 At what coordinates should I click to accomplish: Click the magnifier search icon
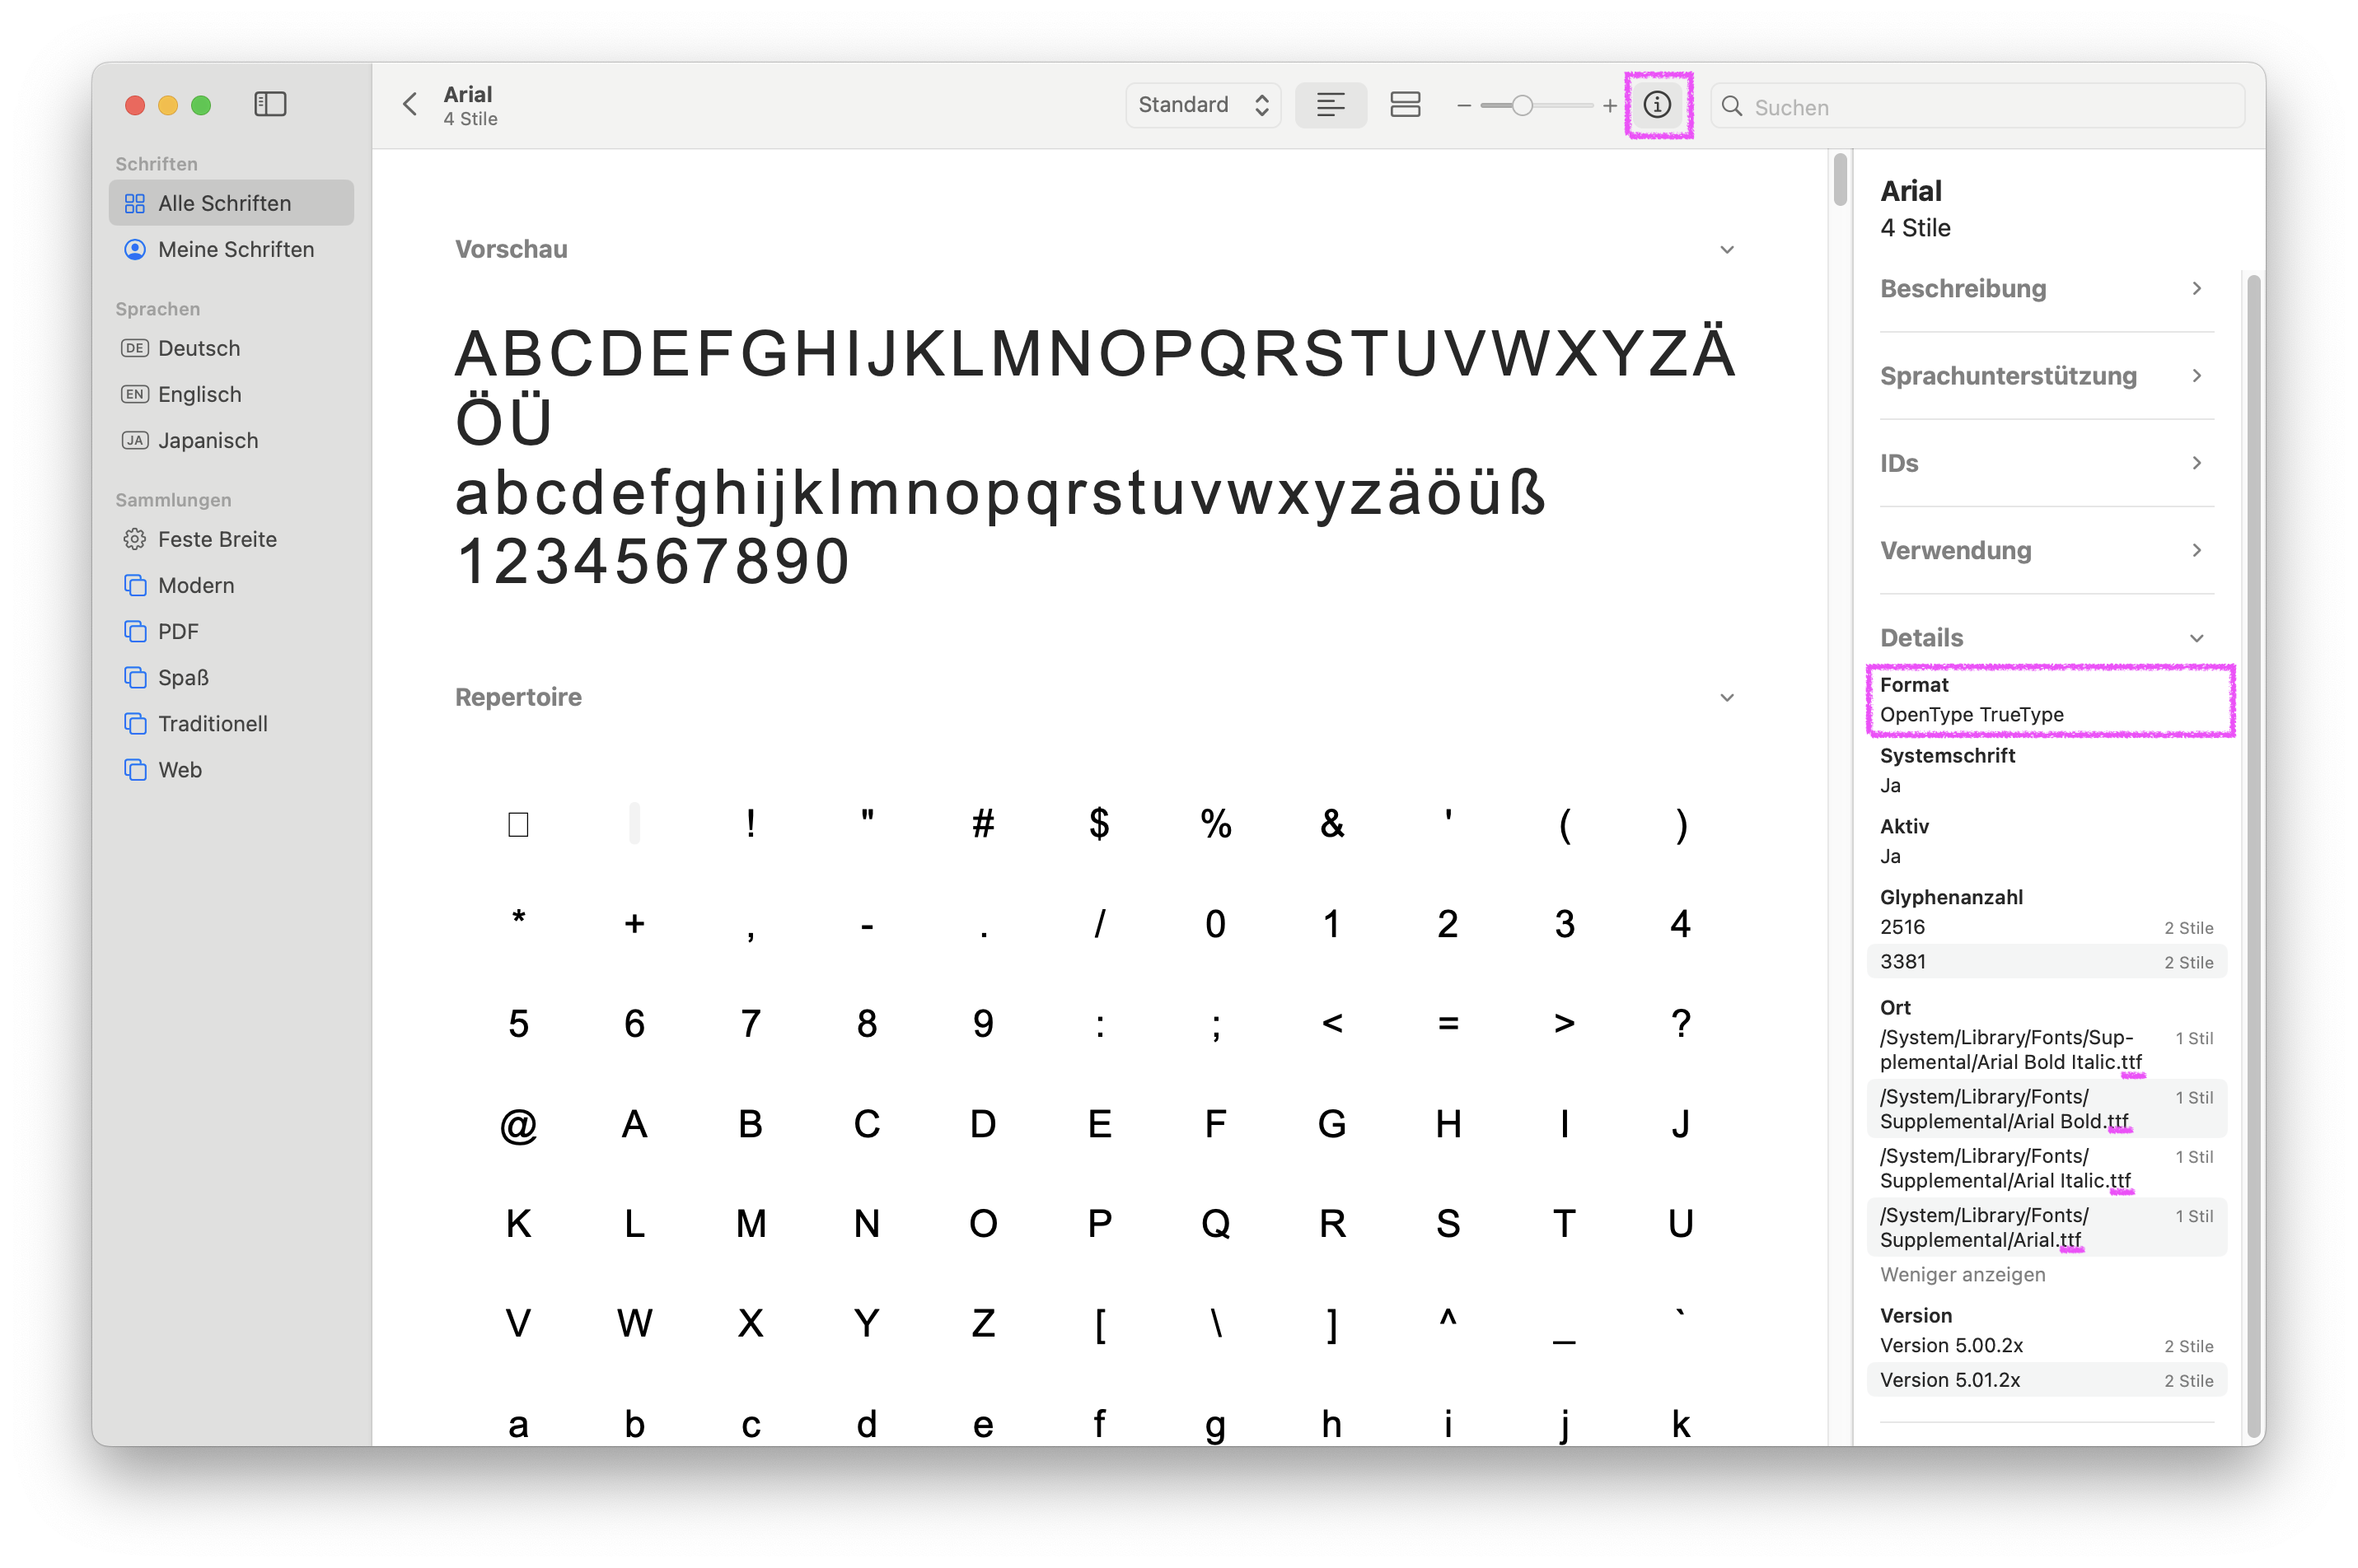pyautogui.click(x=1732, y=106)
